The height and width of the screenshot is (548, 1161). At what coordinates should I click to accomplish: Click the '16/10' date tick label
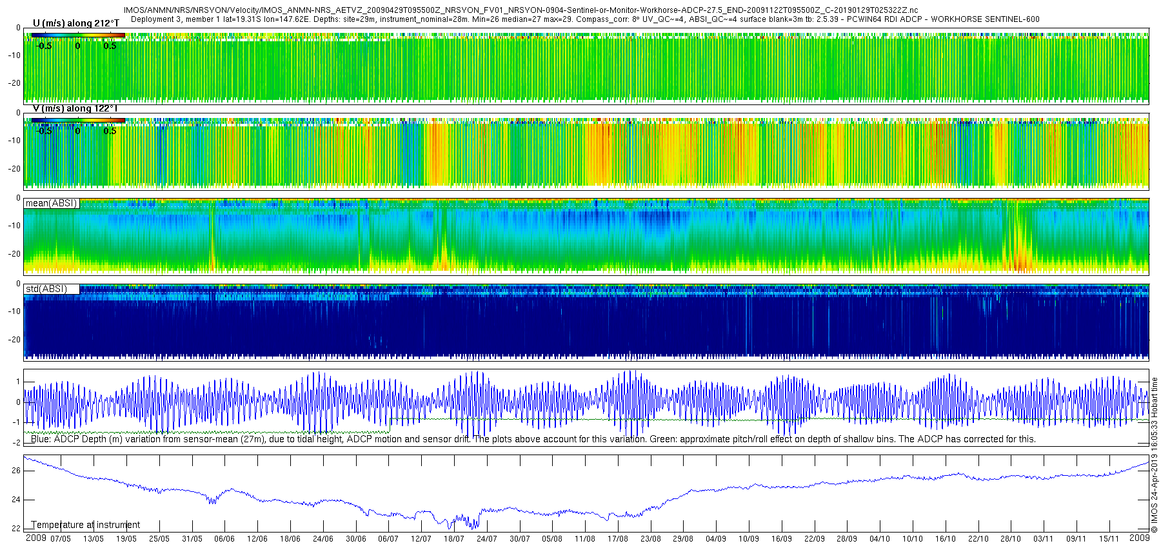[x=946, y=539]
